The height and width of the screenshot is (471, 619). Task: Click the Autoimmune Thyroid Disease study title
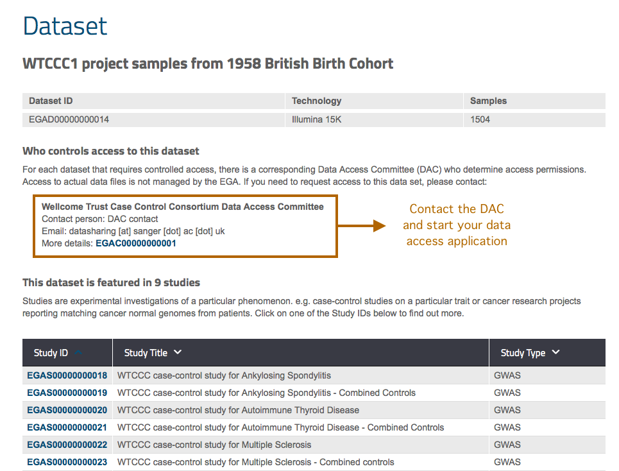pyautogui.click(x=238, y=410)
